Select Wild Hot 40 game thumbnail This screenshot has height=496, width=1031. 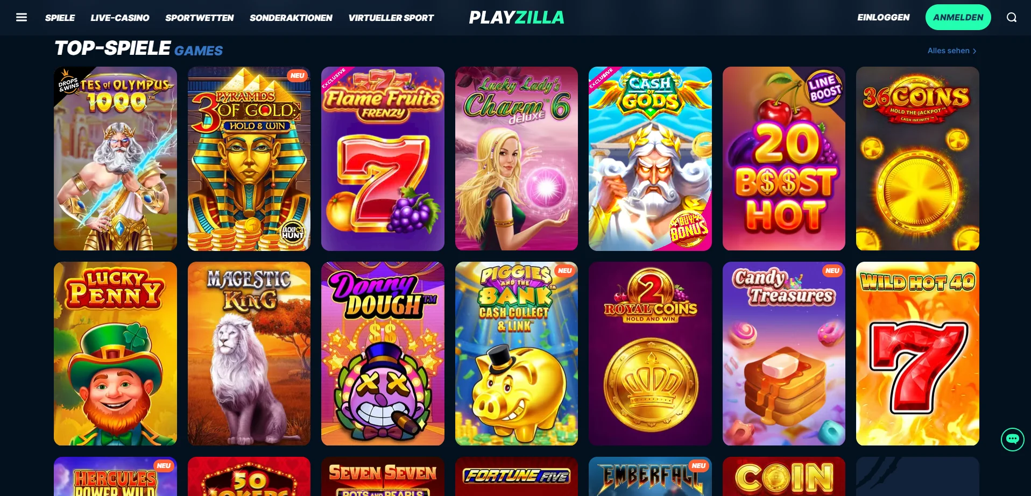(917, 354)
